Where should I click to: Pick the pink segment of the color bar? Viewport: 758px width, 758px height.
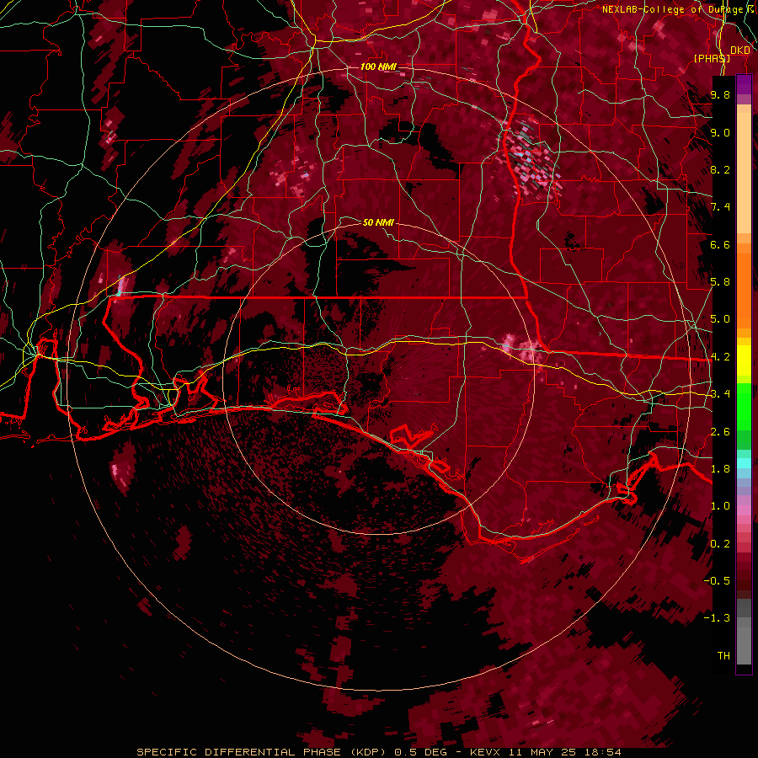click(744, 510)
